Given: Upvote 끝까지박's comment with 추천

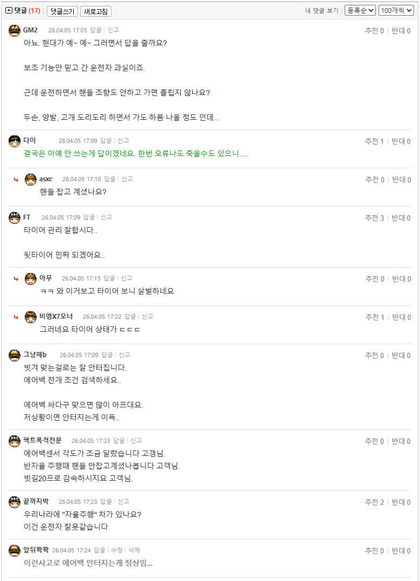Looking at the screenshot, I should pos(374,502).
